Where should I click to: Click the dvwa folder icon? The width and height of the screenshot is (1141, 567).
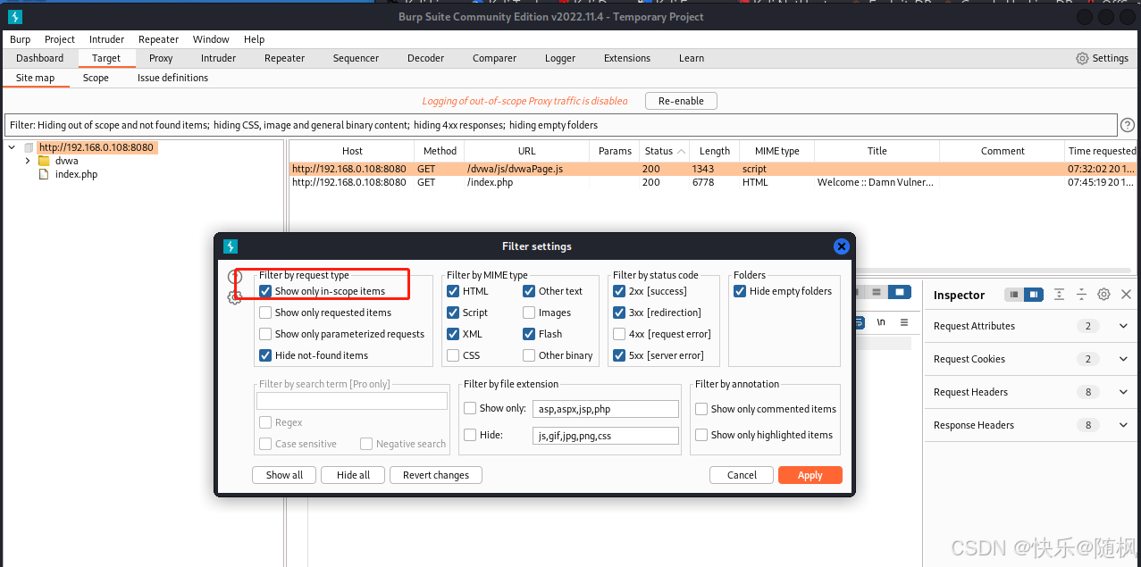pos(44,161)
